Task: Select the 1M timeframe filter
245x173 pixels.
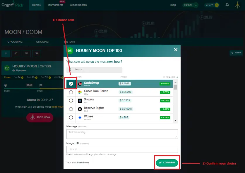Action: (x=37, y=54)
